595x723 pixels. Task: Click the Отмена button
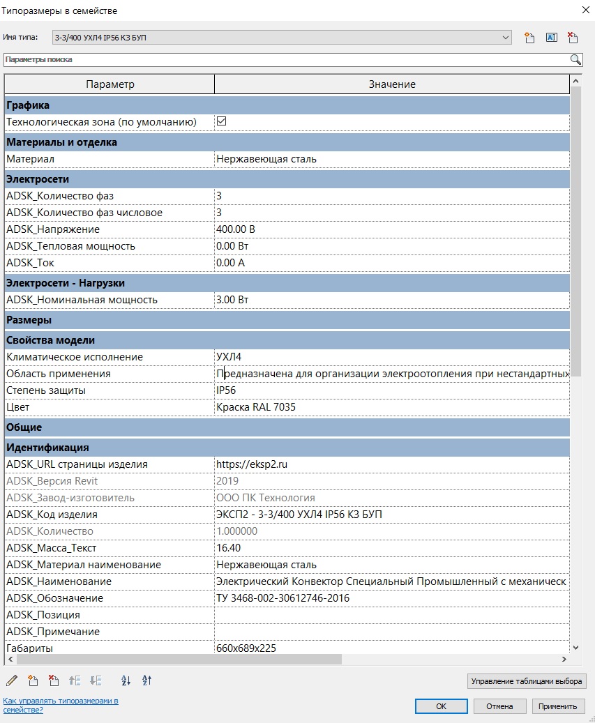click(499, 706)
